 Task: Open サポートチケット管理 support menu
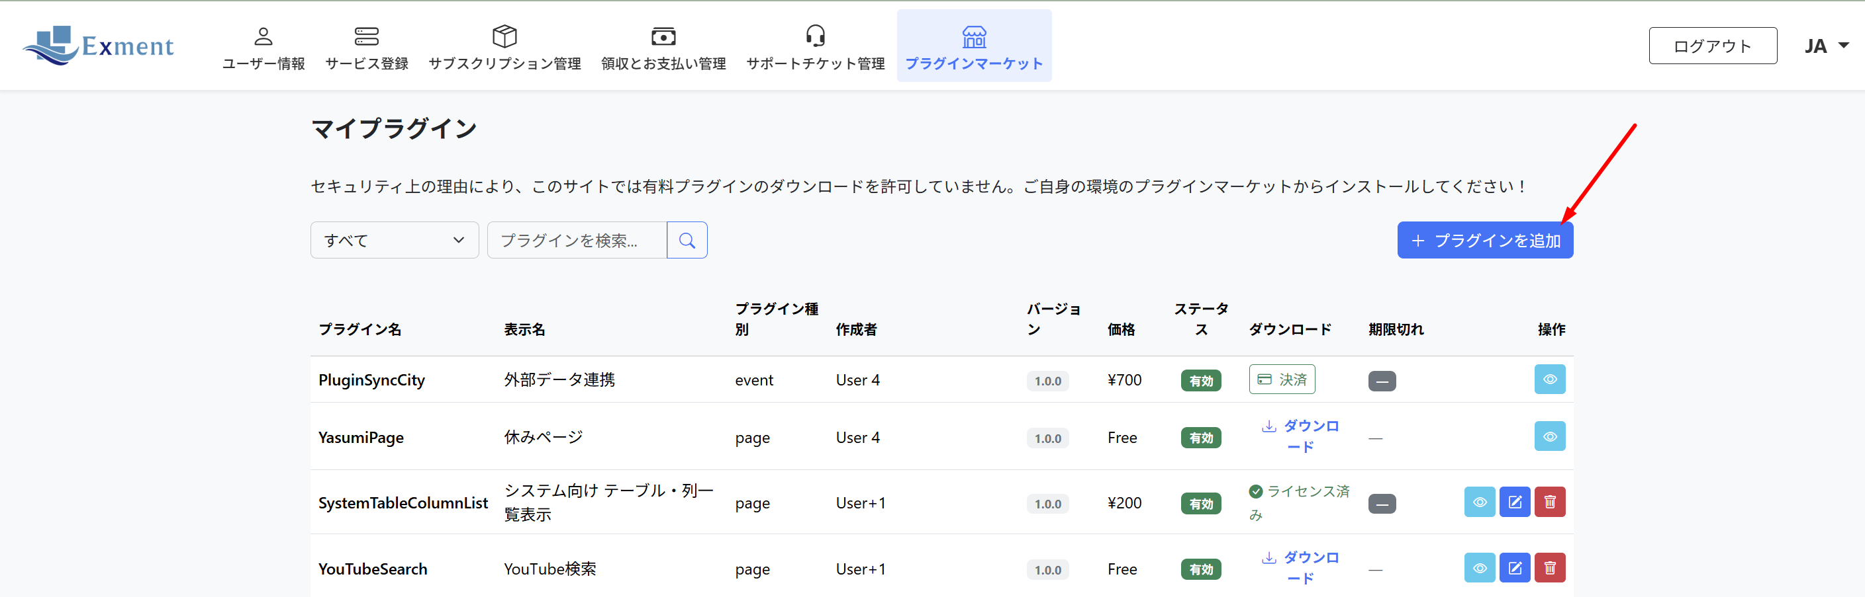click(815, 48)
